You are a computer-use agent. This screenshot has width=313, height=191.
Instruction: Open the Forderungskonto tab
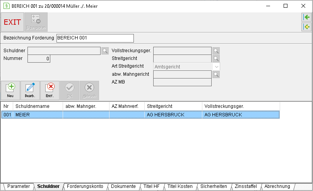tap(85, 186)
